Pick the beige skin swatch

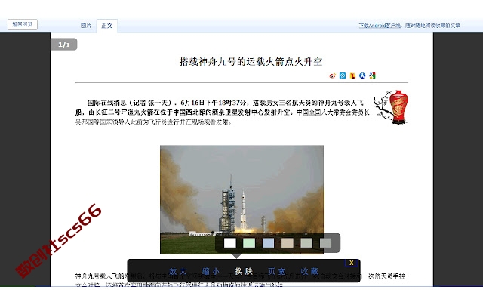[x=288, y=243]
